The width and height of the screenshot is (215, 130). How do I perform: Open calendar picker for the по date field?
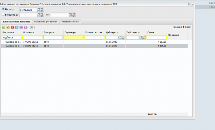[x=70, y=15]
